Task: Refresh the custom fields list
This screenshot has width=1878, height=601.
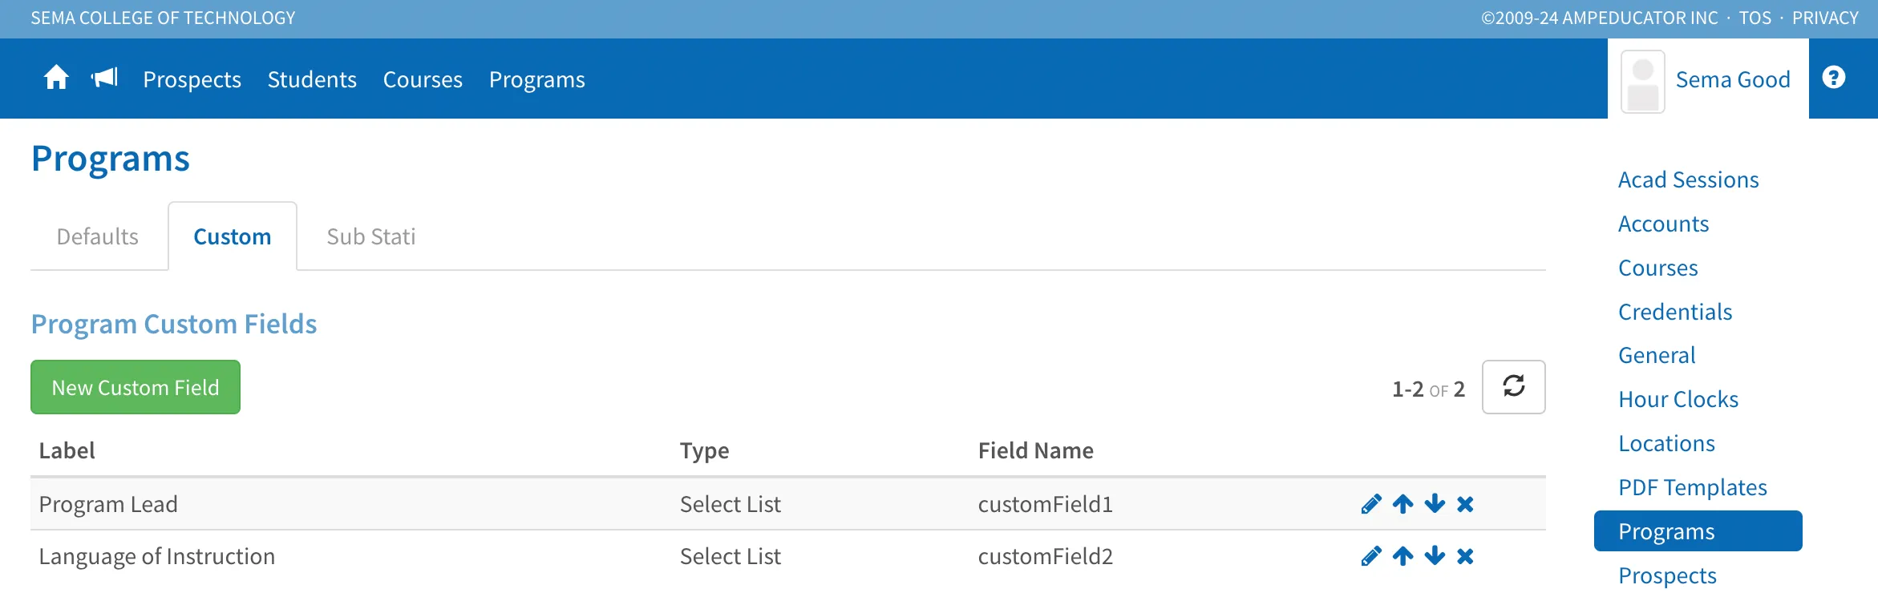Action: [x=1513, y=387]
